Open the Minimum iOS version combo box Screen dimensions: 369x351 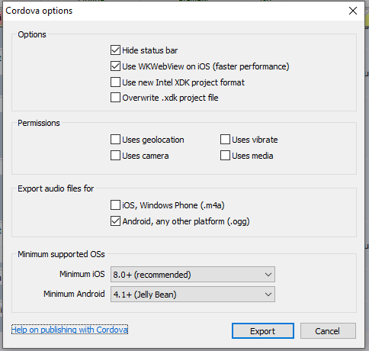point(193,275)
